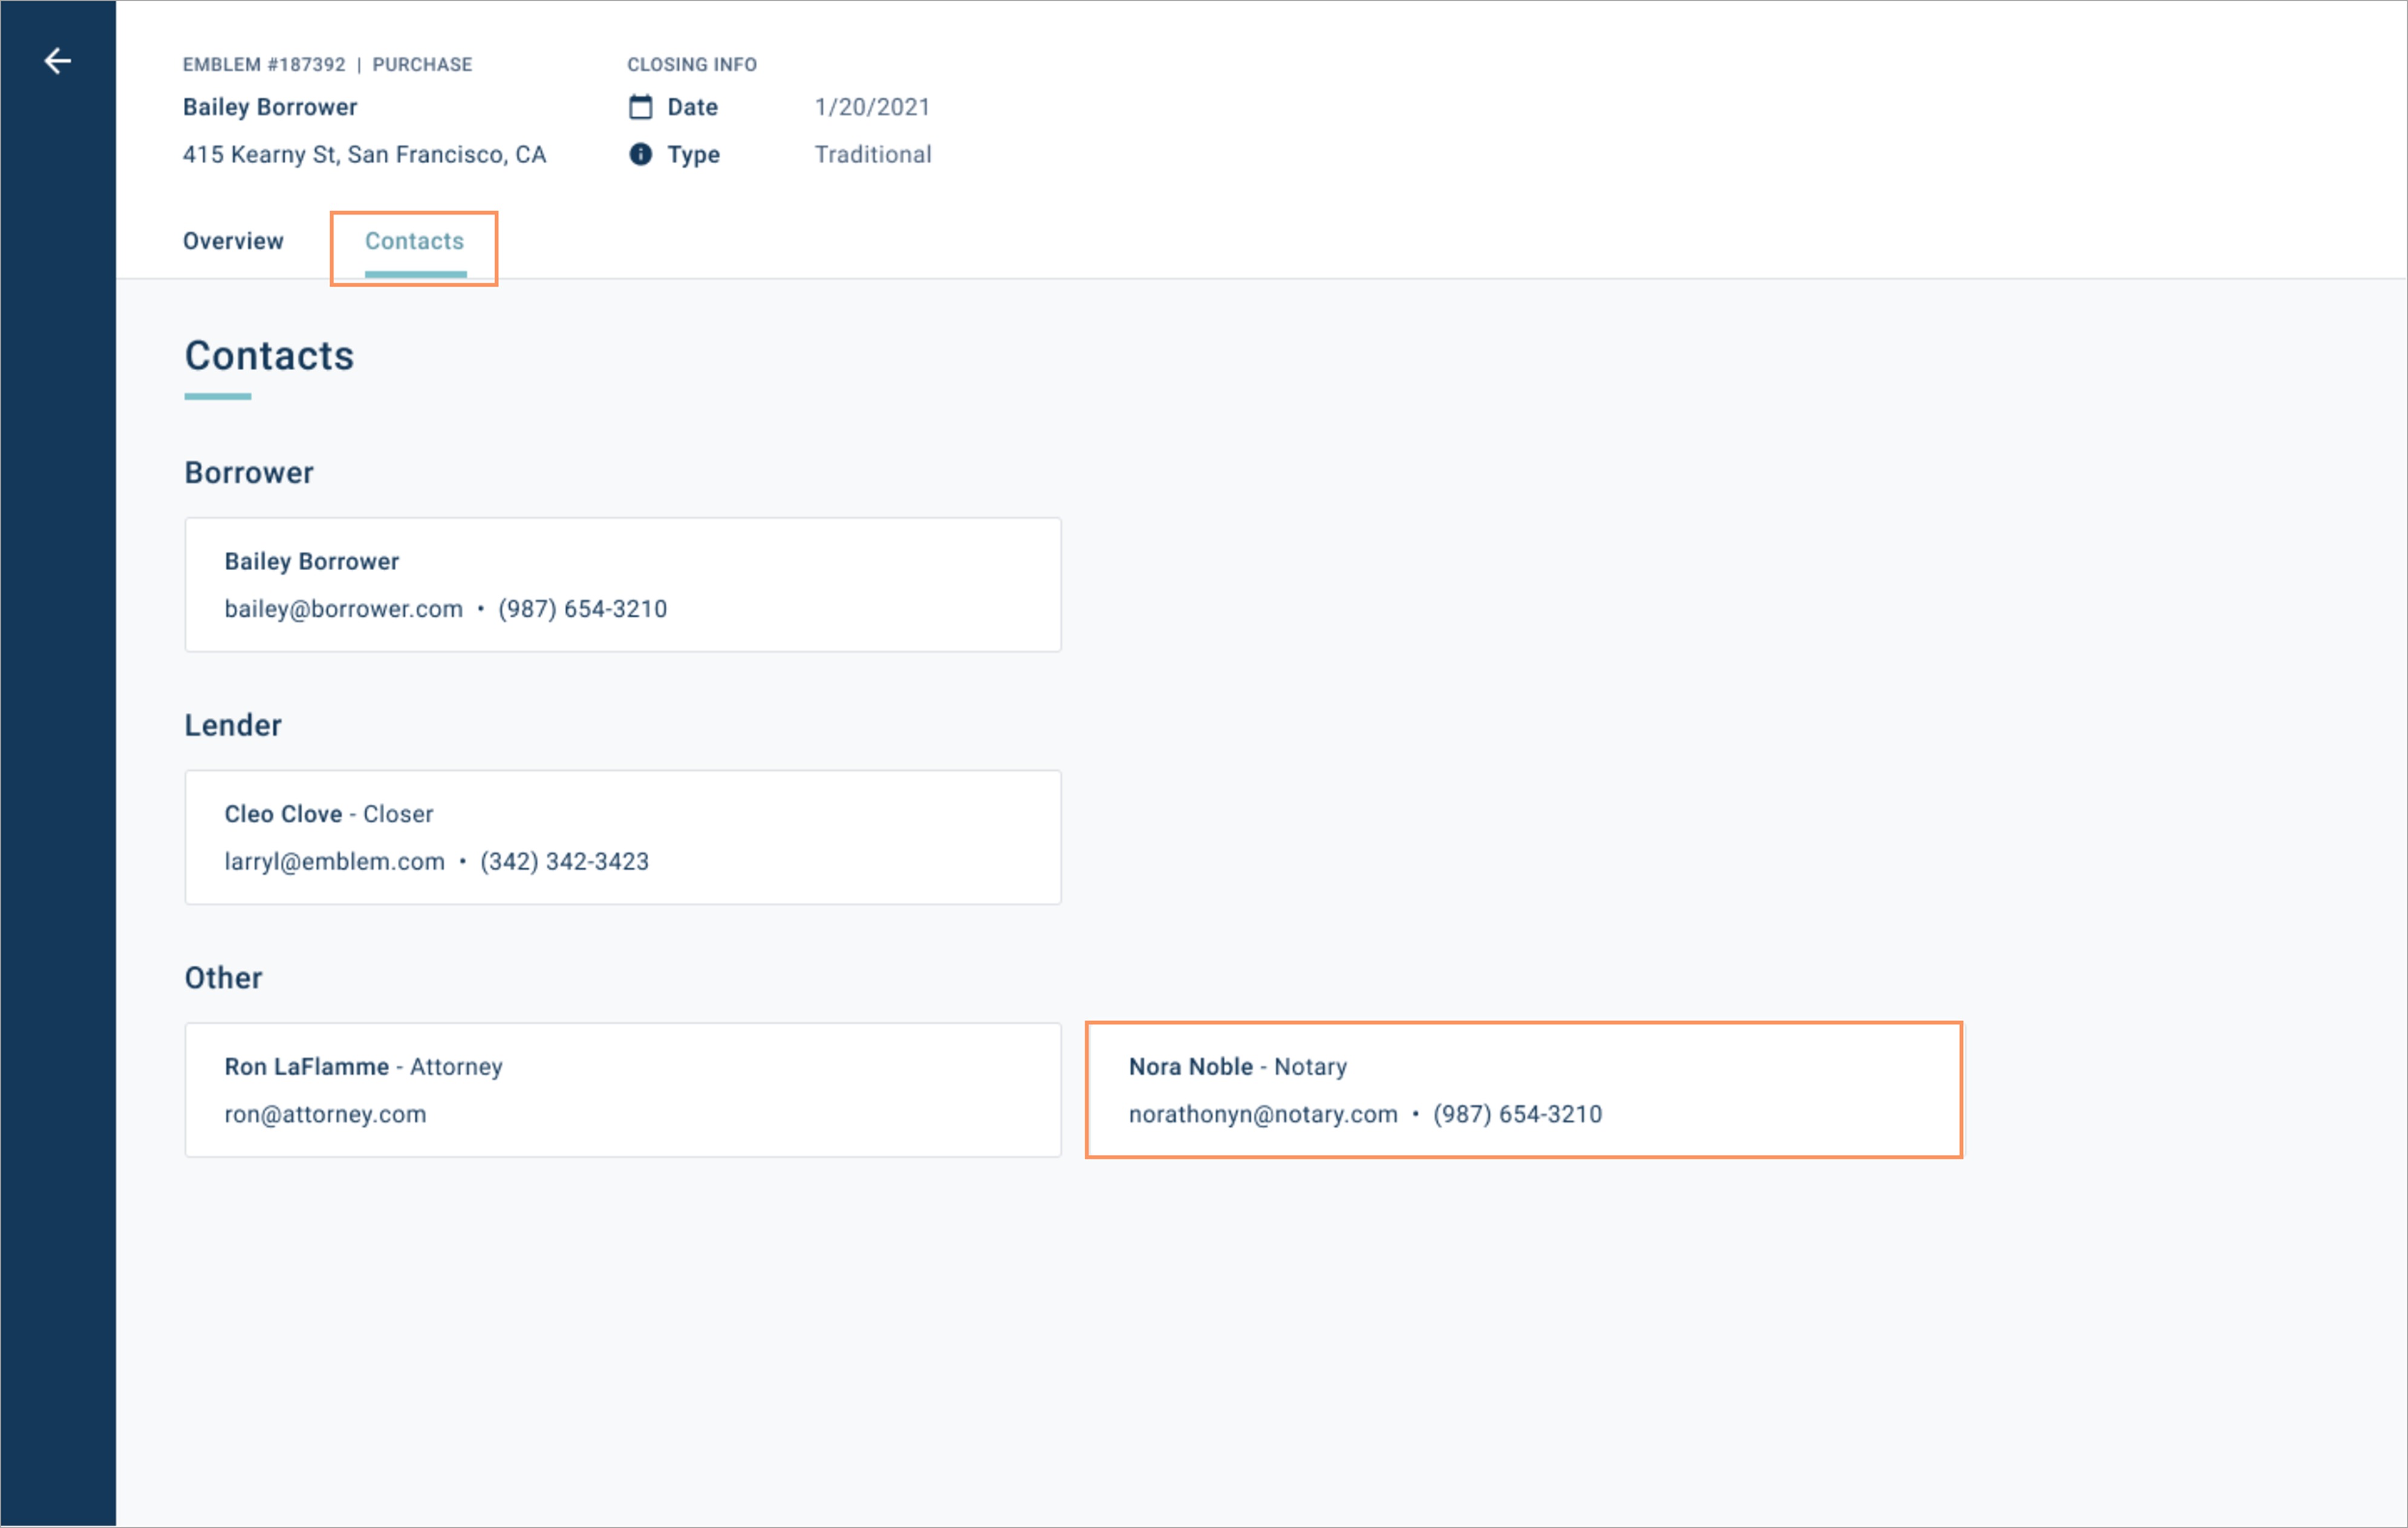The height and width of the screenshot is (1528, 2408).
Task: Click ron@attorney.com email link
Action: click(x=325, y=1114)
